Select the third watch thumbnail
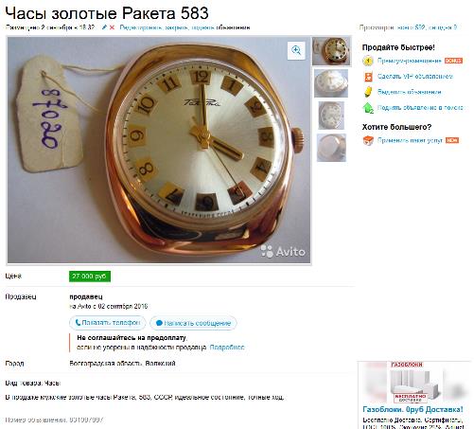The height and width of the screenshot is (429, 474). (331, 116)
